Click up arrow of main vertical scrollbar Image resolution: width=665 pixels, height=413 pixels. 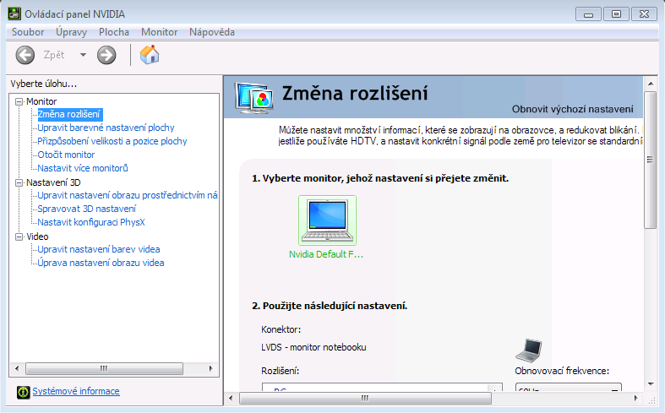651,84
